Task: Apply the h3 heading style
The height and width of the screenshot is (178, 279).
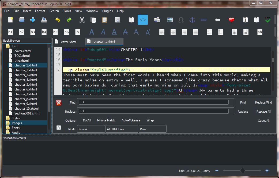Action: (x=33, y=32)
